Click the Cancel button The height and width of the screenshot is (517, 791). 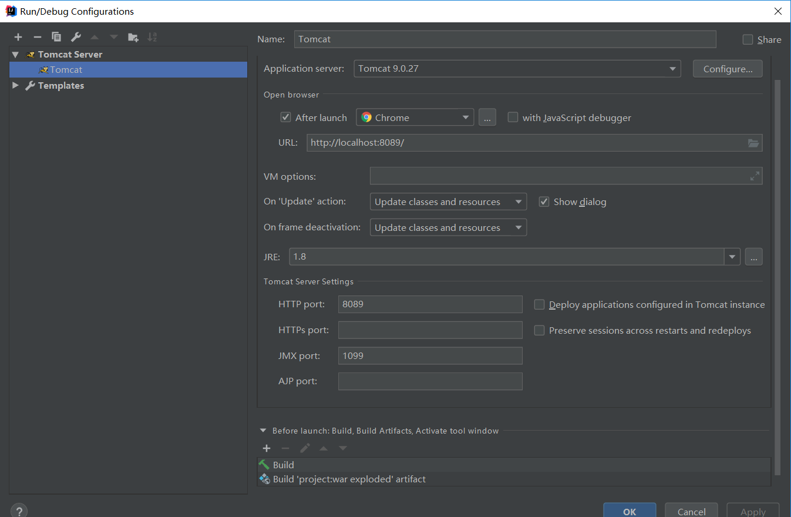(691, 511)
